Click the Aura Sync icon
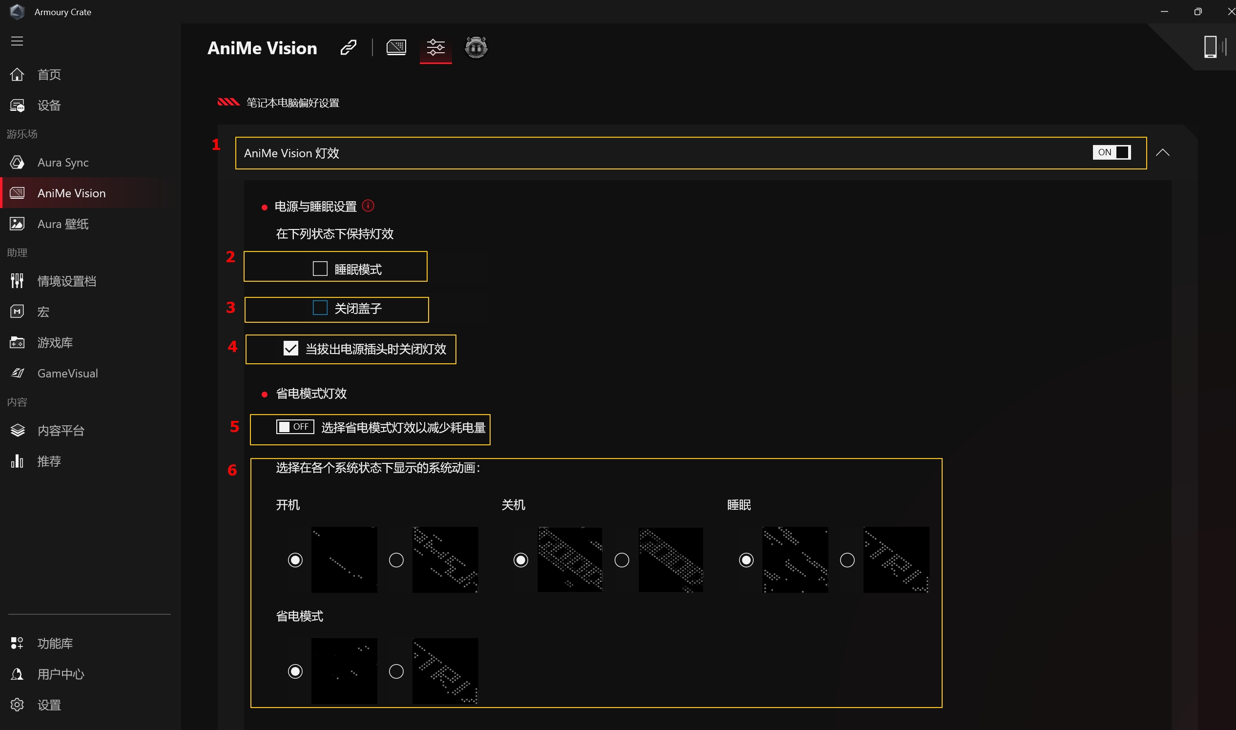This screenshot has height=730, width=1236. (x=17, y=162)
